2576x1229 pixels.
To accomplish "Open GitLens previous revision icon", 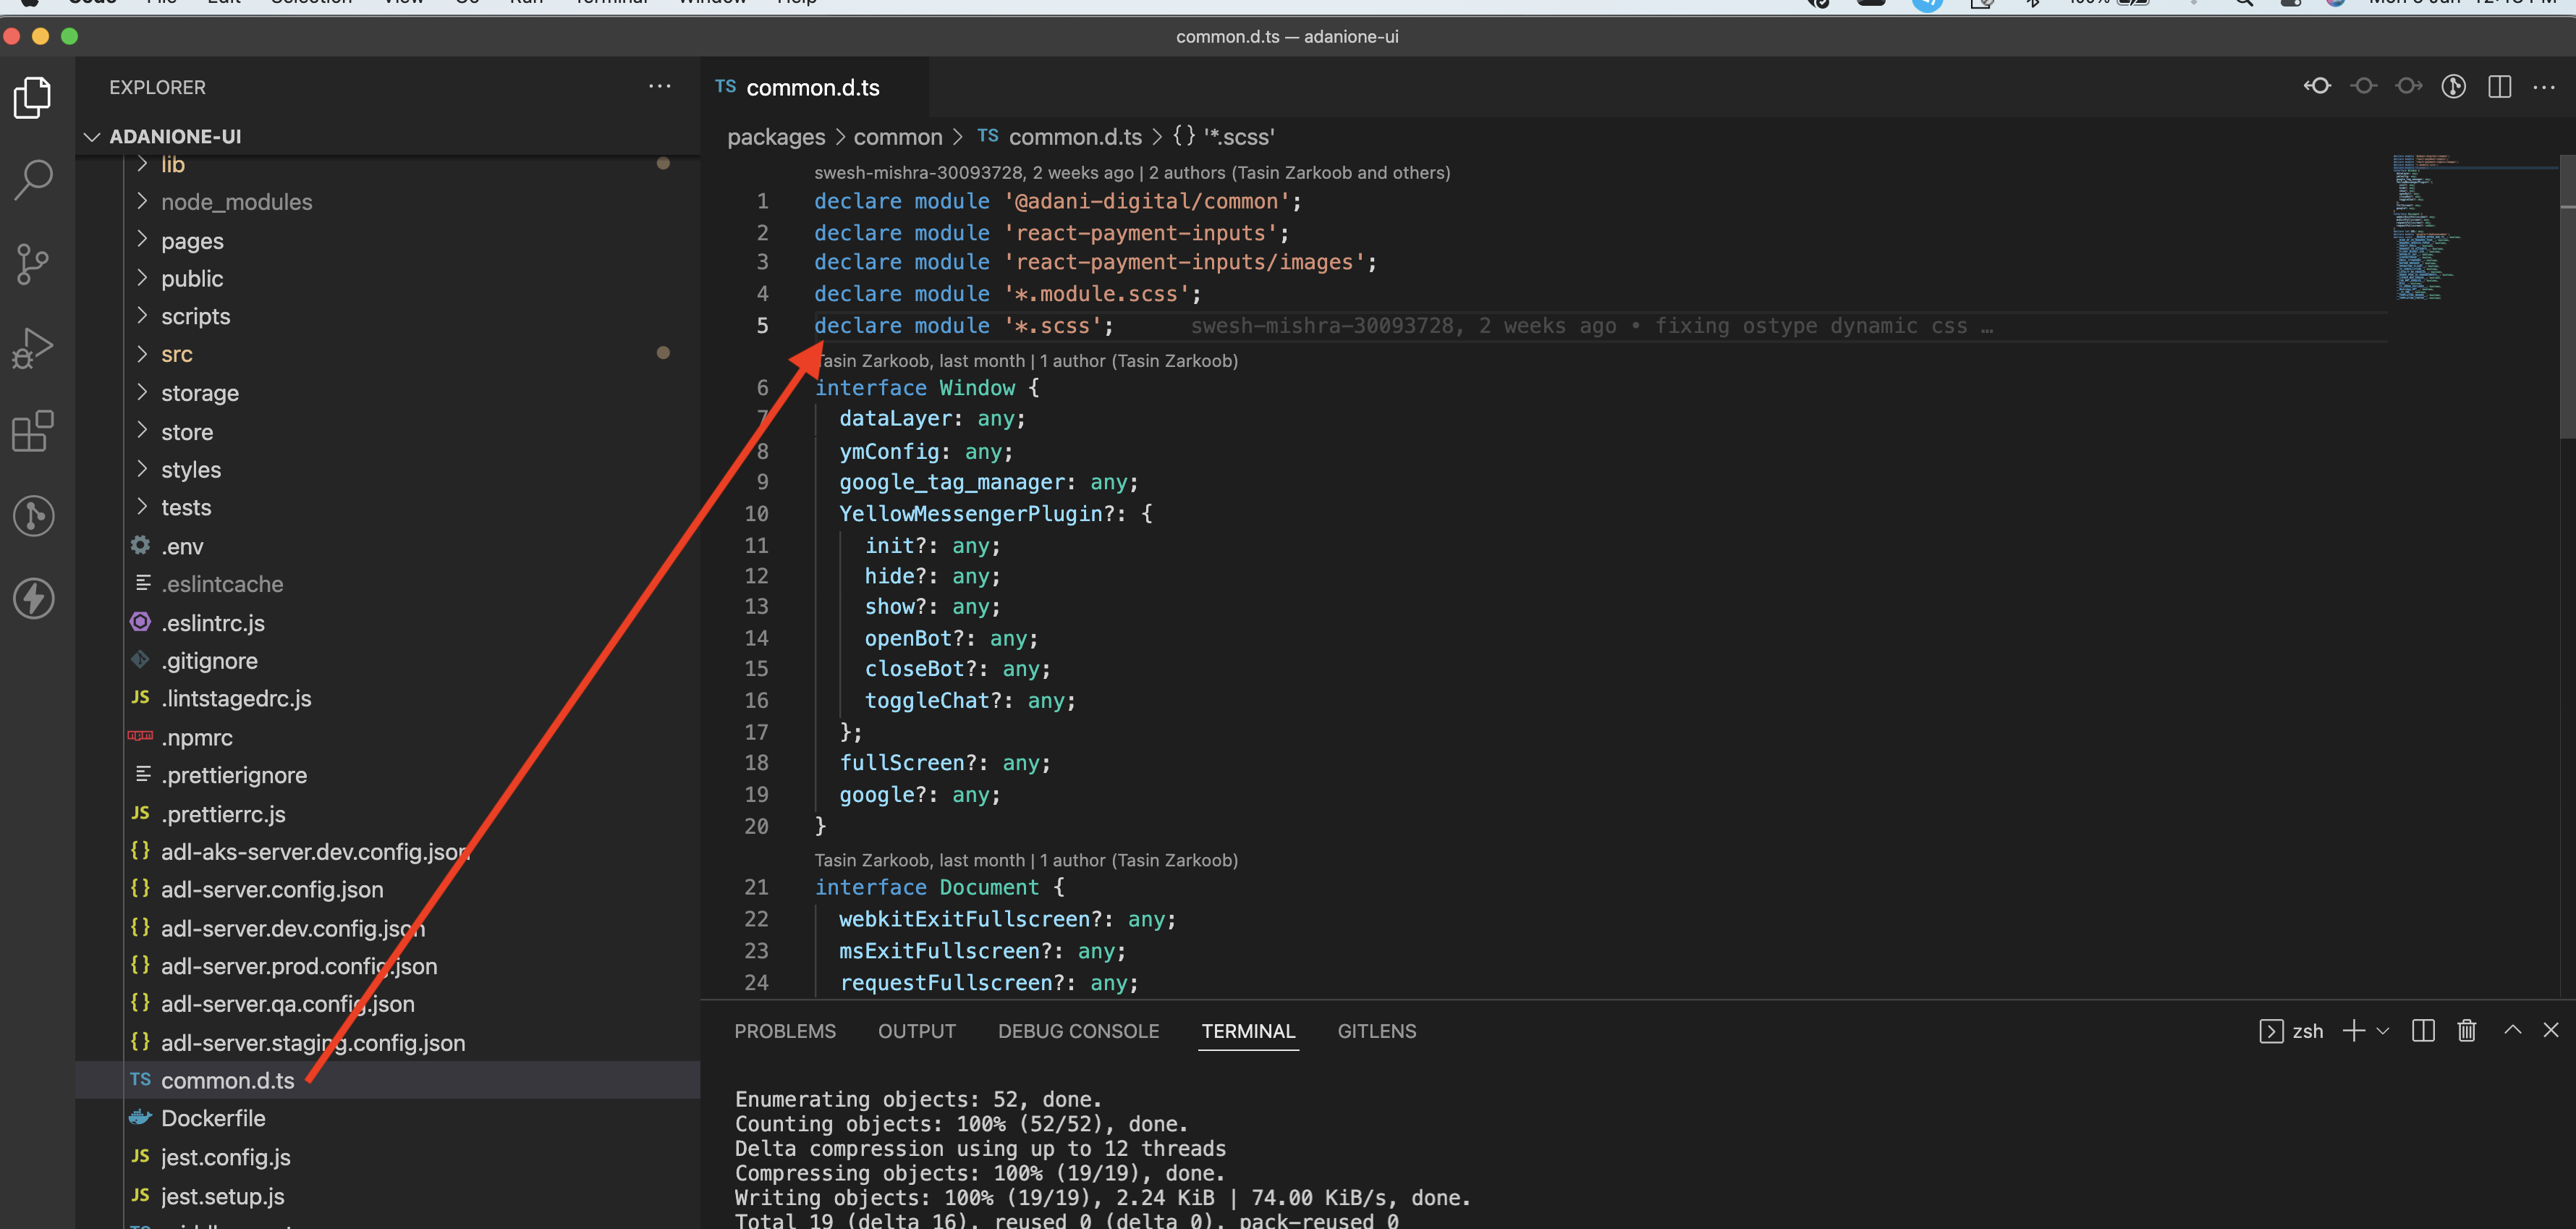I will point(2317,87).
